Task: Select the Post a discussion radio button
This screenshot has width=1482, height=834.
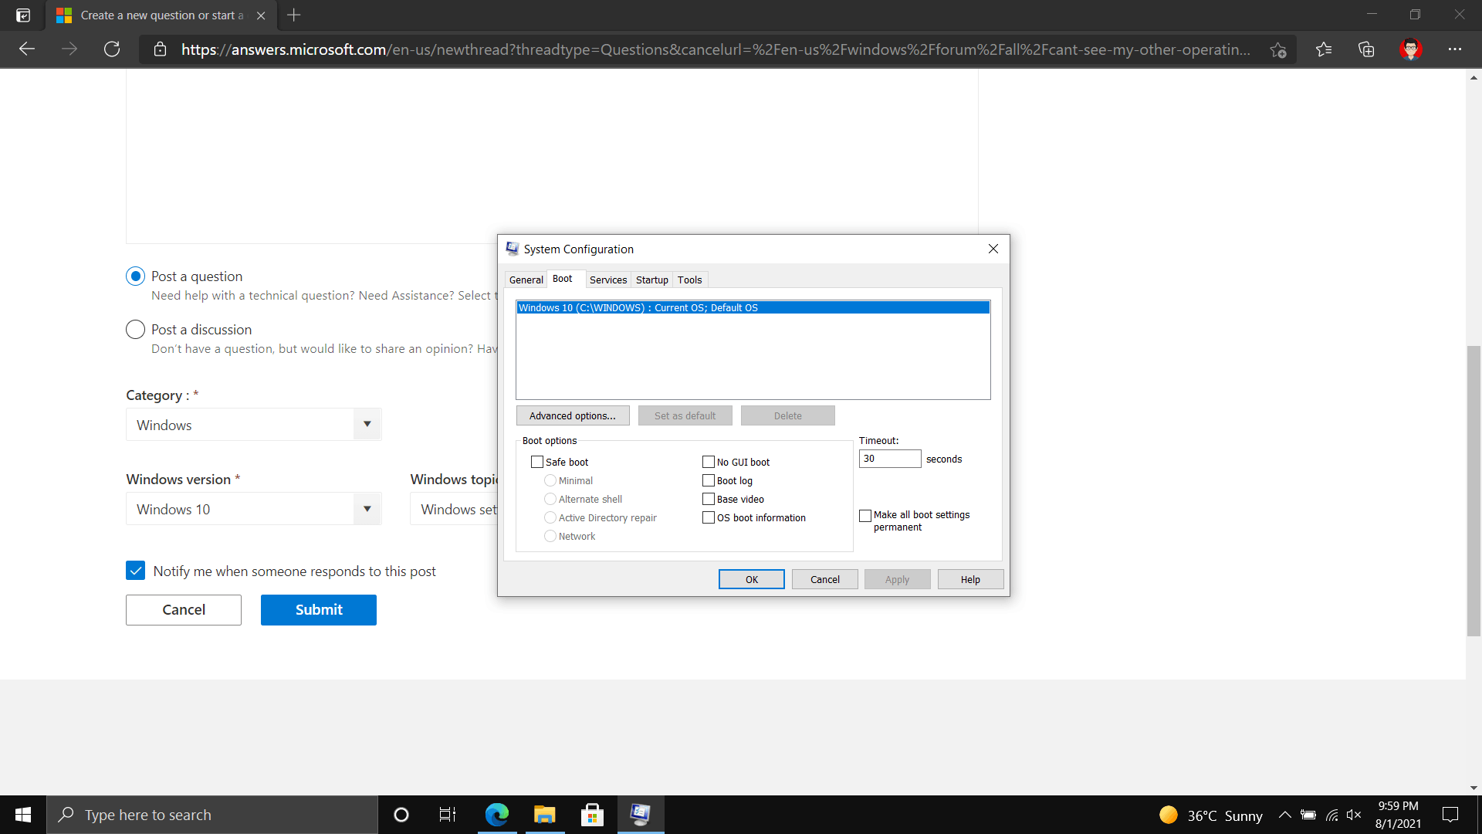Action: [x=135, y=330]
